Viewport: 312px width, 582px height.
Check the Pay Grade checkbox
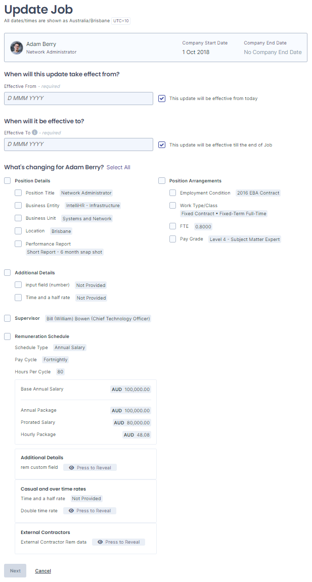pos(173,239)
